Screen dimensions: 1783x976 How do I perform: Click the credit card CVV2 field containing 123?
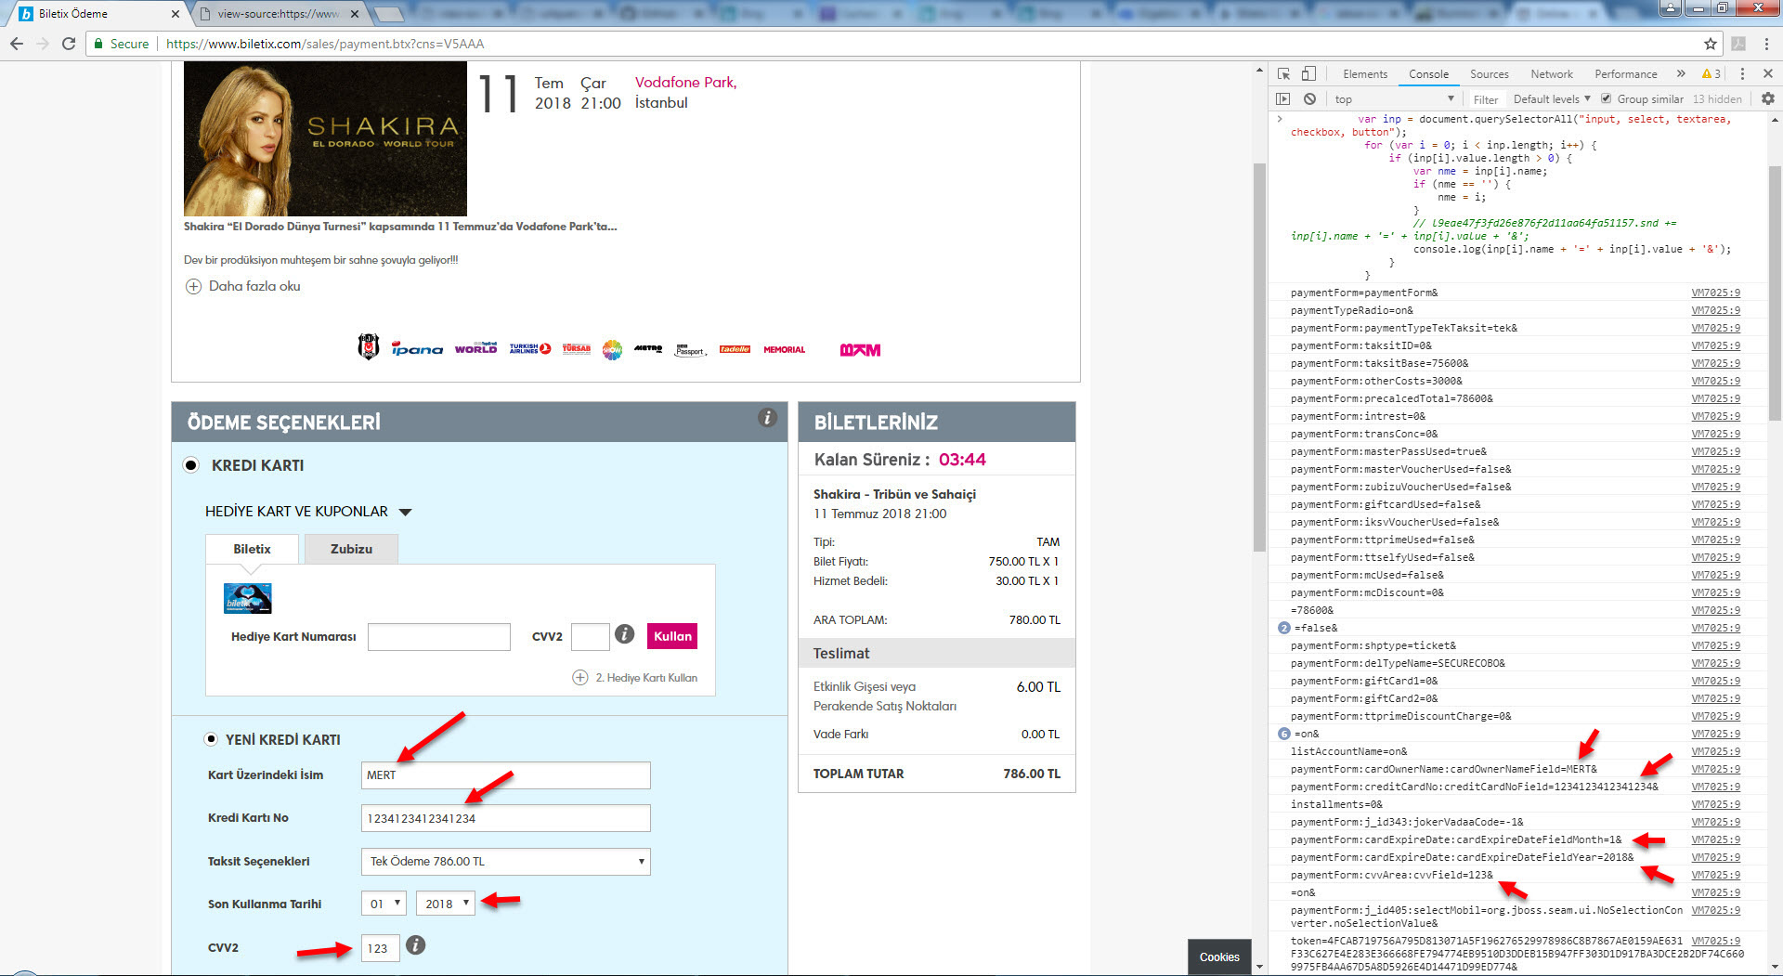[381, 948]
